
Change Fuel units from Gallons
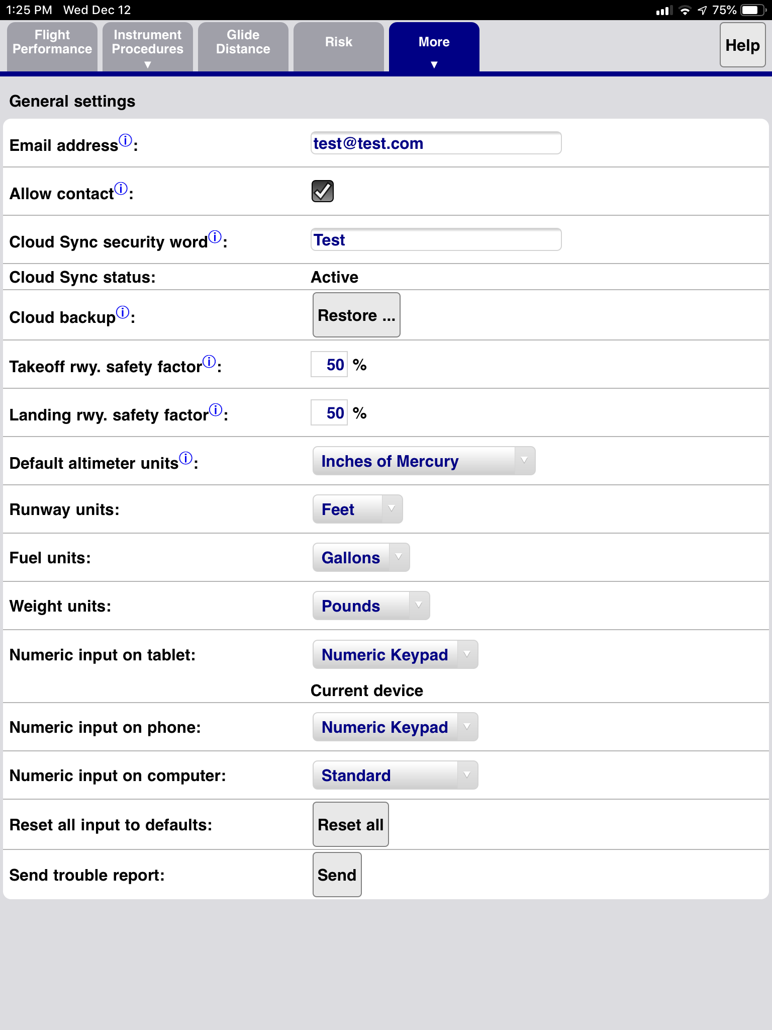361,558
